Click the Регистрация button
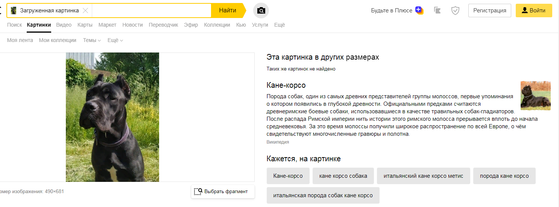This screenshot has height=207, width=559. tap(489, 10)
